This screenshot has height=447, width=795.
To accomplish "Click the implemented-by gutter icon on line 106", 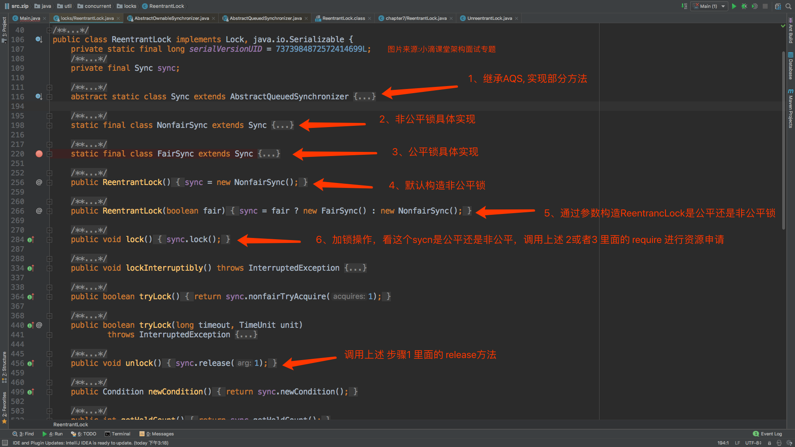I will click(39, 39).
